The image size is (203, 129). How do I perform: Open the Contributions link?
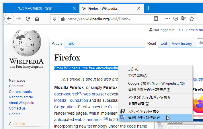pos(194,30)
